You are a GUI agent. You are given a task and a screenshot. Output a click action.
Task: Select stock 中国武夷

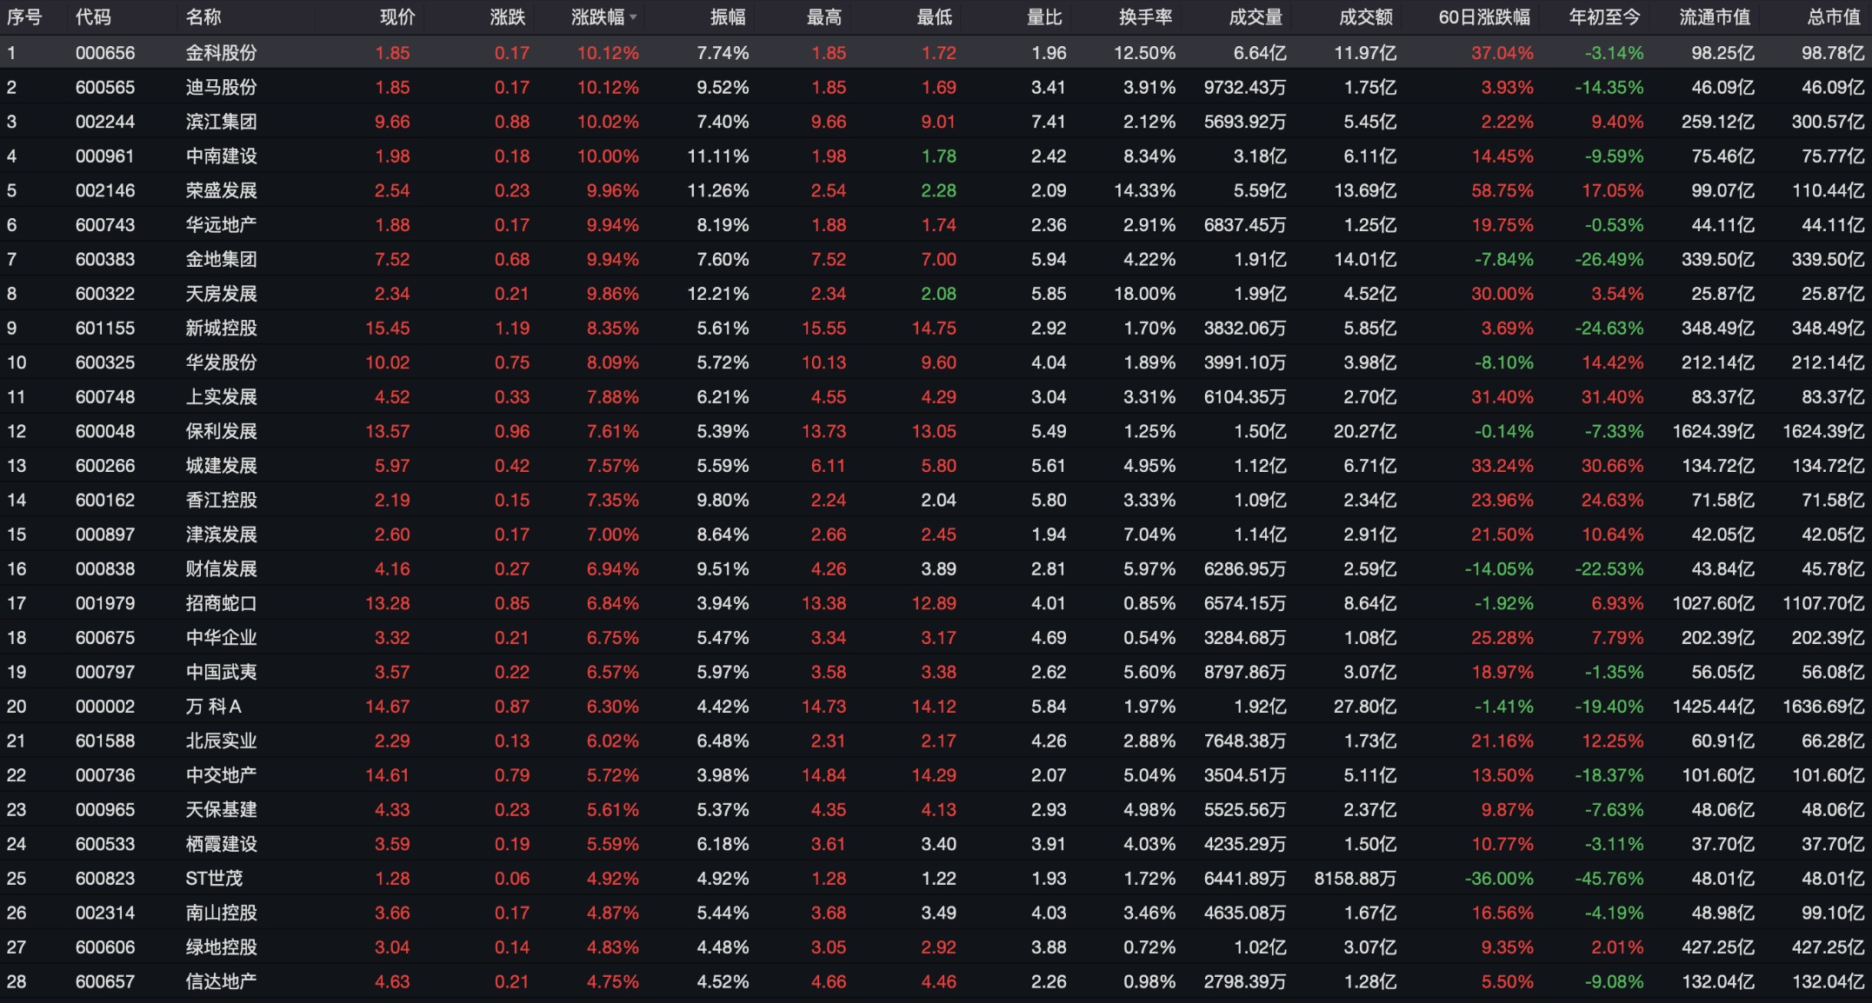pyautogui.click(x=221, y=672)
